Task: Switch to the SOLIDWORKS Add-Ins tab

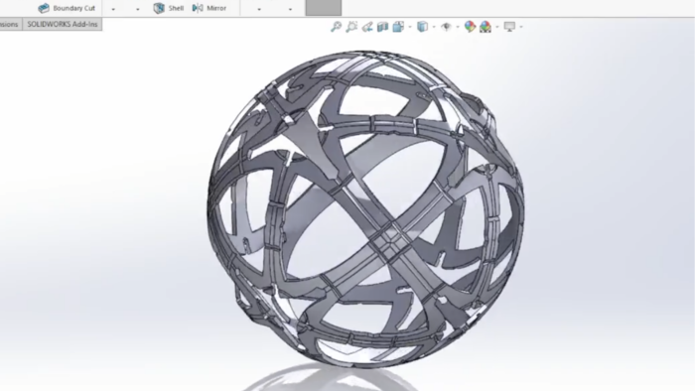Action: (63, 25)
